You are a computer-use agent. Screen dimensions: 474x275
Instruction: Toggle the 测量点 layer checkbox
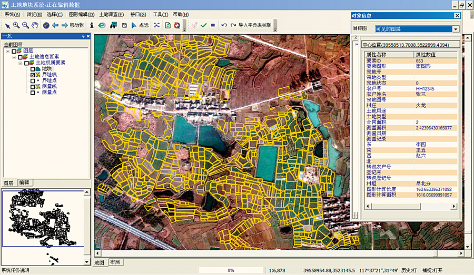(x=33, y=92)
